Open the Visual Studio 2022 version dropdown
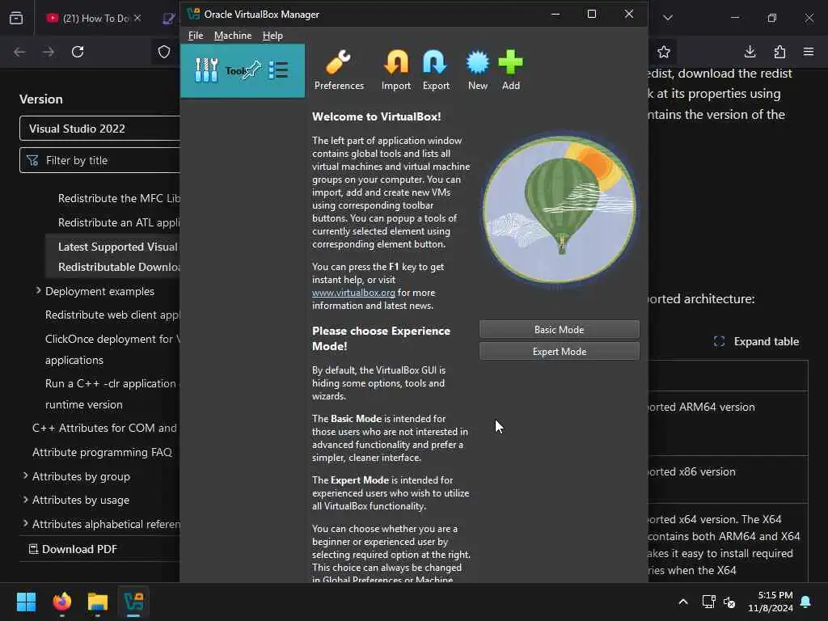Viewport: 828px width, 621px height. 99,129
